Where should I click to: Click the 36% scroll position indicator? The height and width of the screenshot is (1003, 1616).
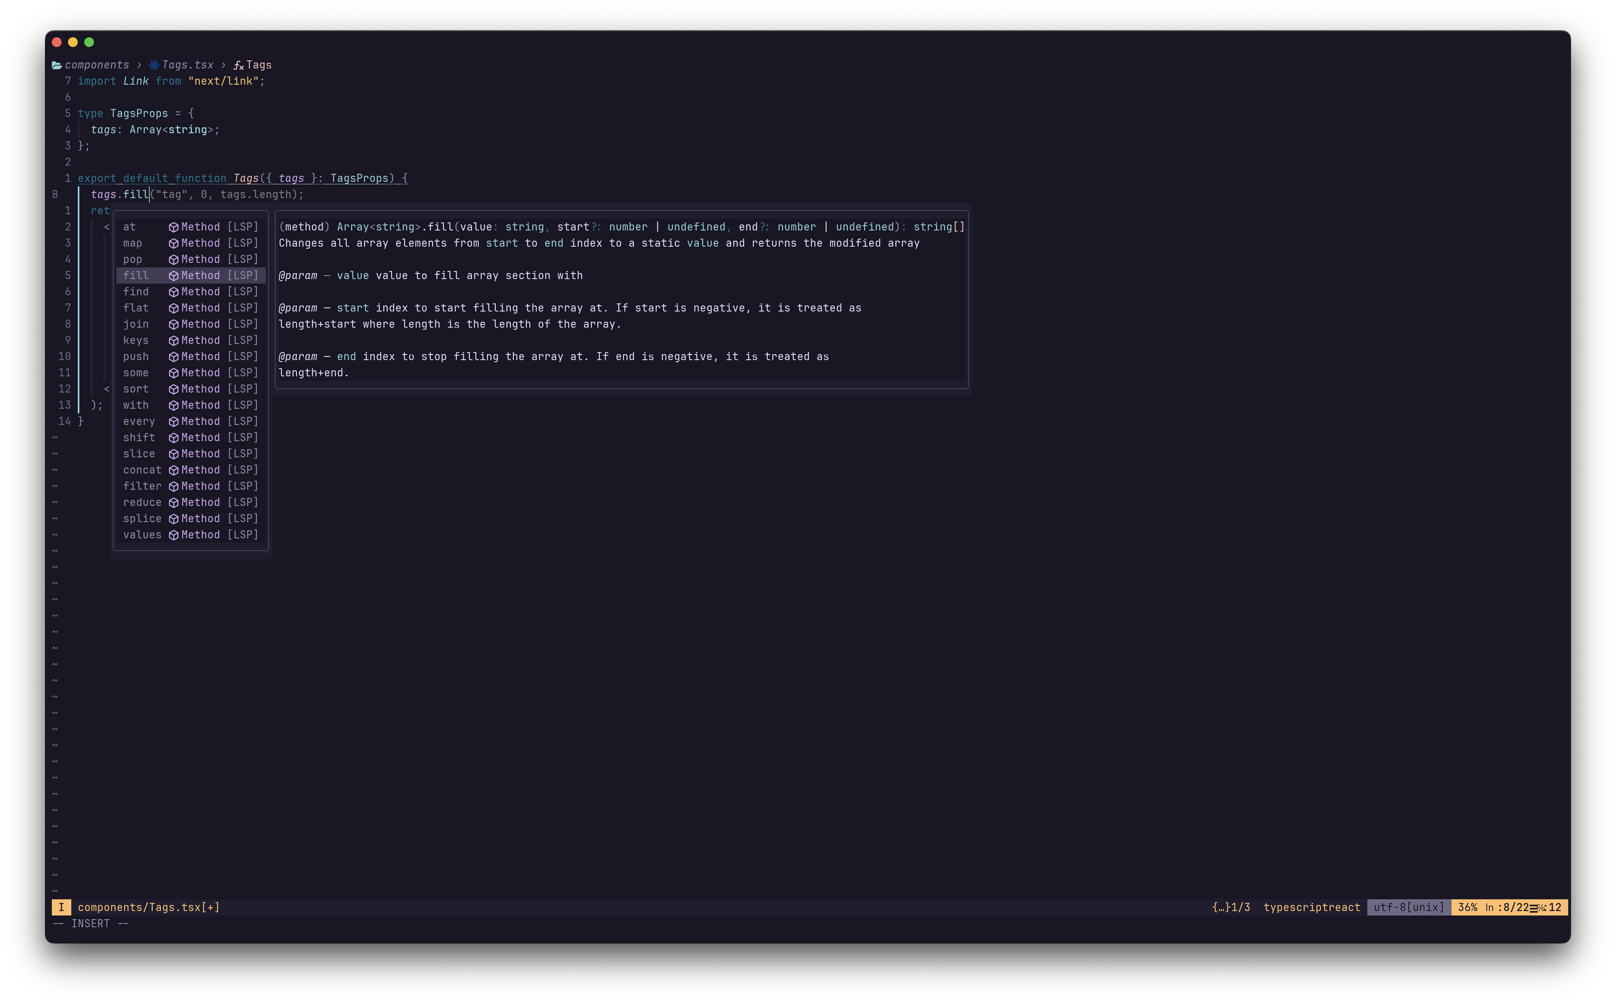coord(1467,907)
